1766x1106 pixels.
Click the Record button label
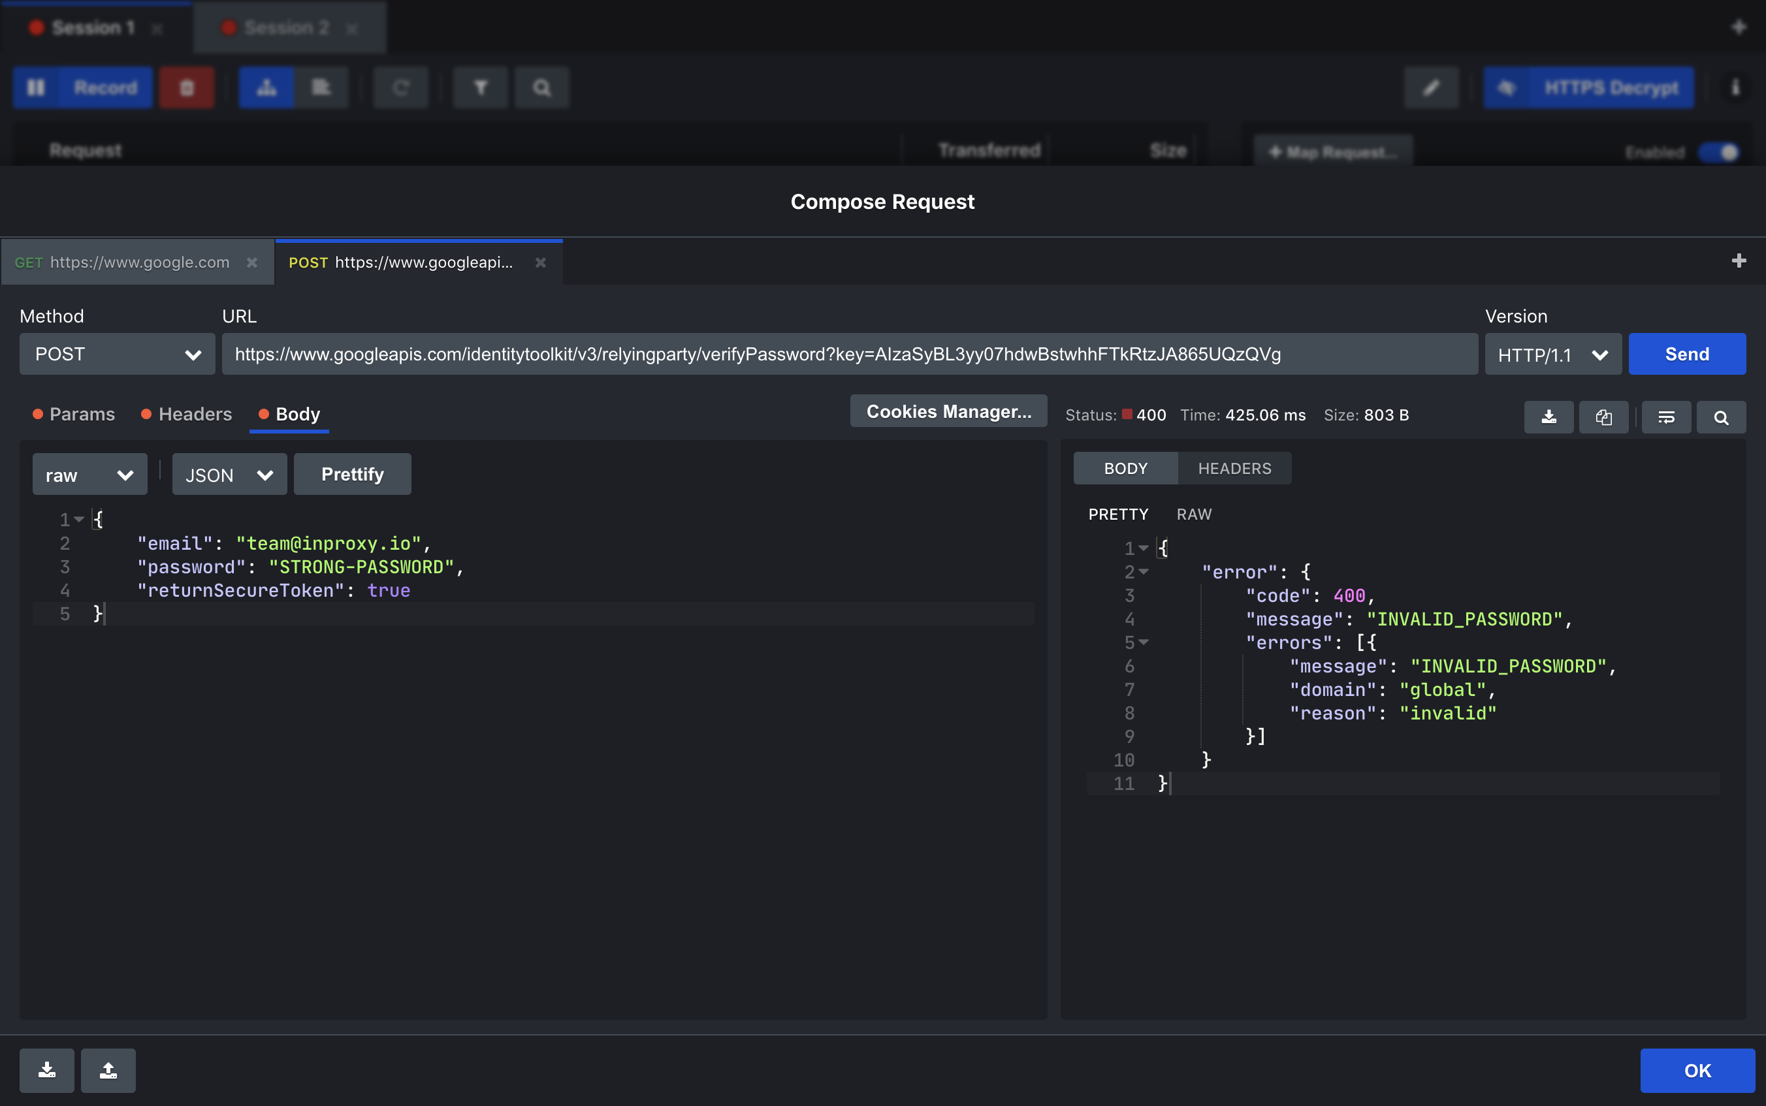tap(105, 87)
